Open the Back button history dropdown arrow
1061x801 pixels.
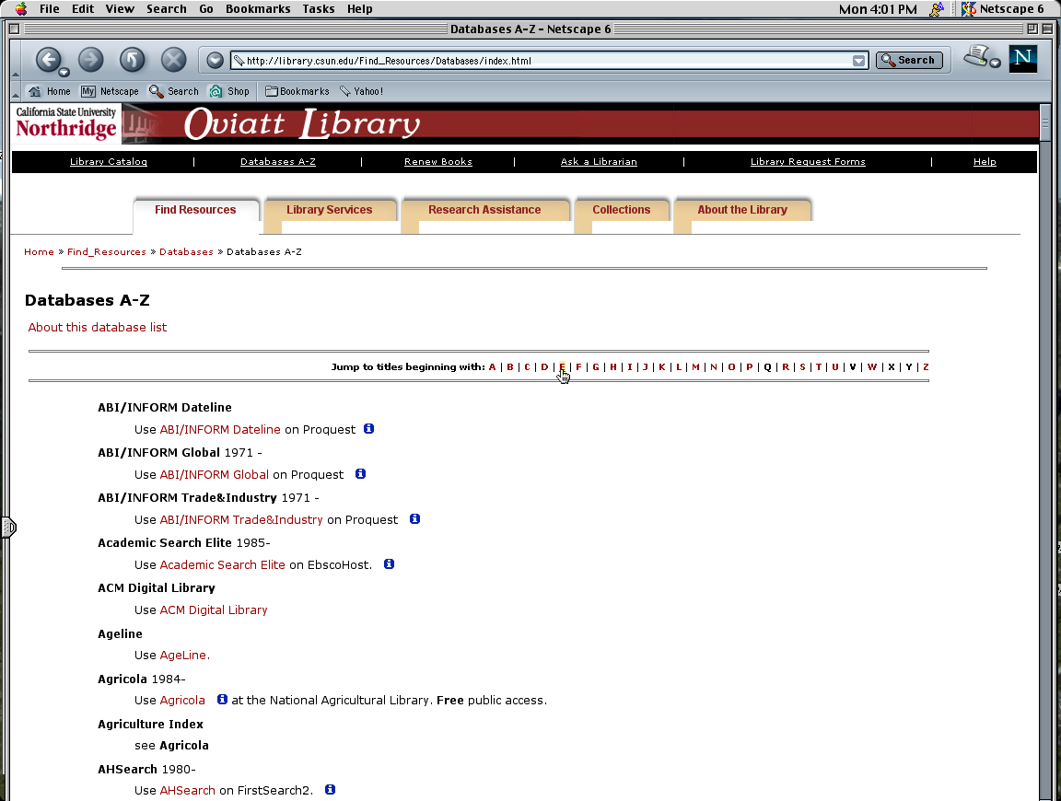point(64,73)
